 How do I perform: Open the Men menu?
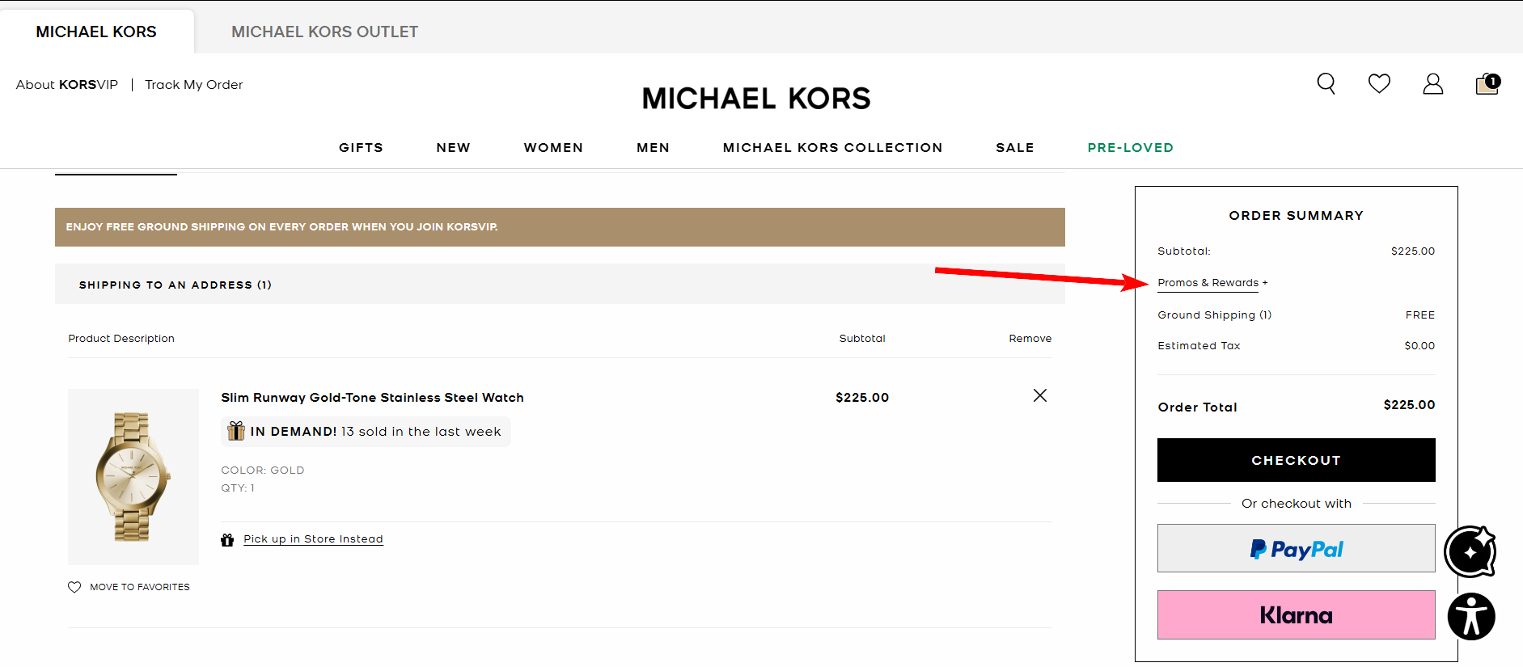[653, 147]
